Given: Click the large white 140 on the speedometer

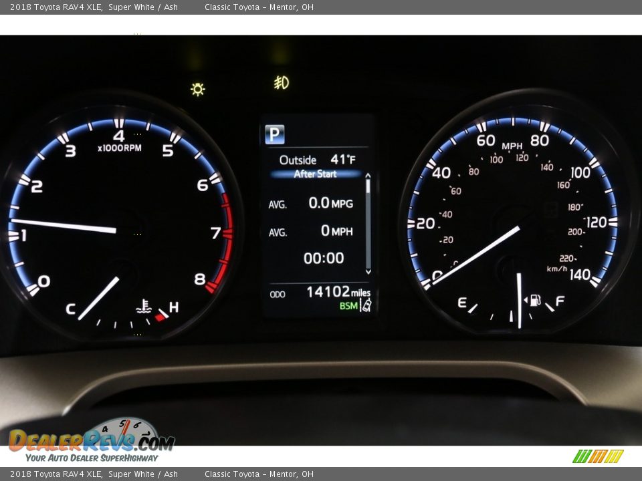Looking at the screenshot, I should pyautogui.click(x=580, y=275).
